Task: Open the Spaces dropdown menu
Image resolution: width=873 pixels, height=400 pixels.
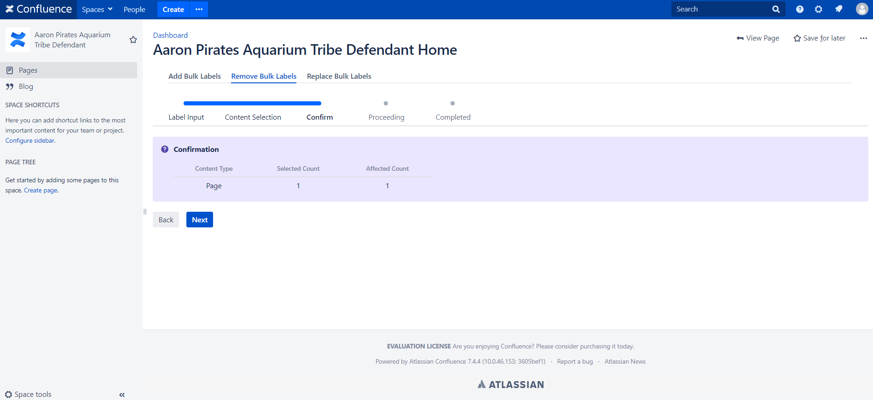Action: coord(97,9)
